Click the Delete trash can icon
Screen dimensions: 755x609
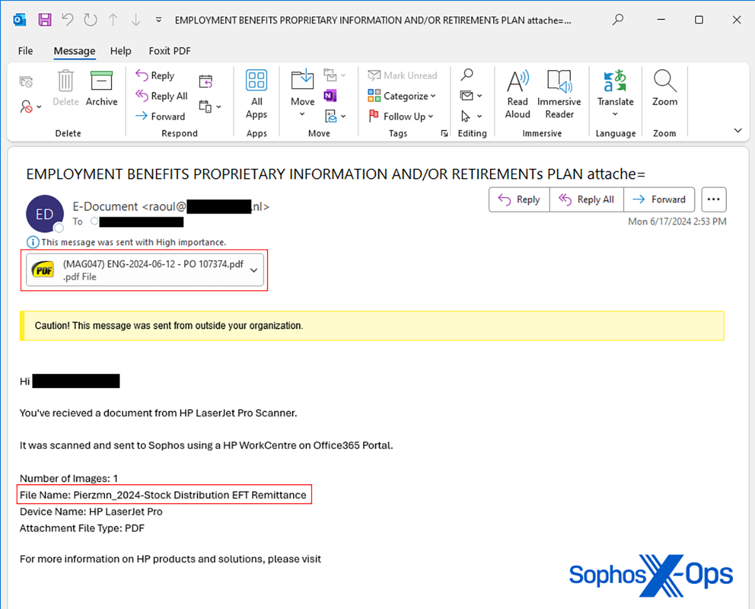point(65,89)
